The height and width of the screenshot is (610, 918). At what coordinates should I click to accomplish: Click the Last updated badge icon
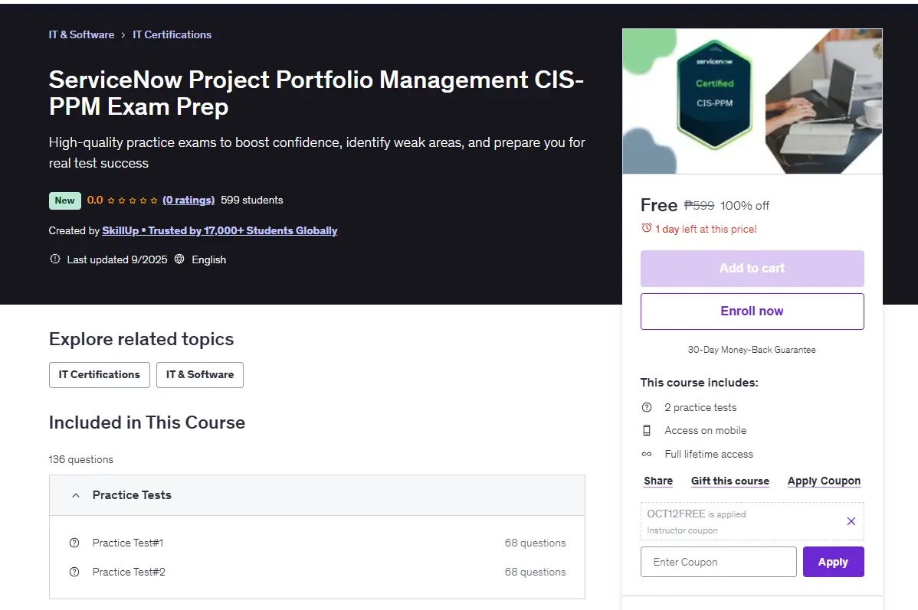pos(55,259)
